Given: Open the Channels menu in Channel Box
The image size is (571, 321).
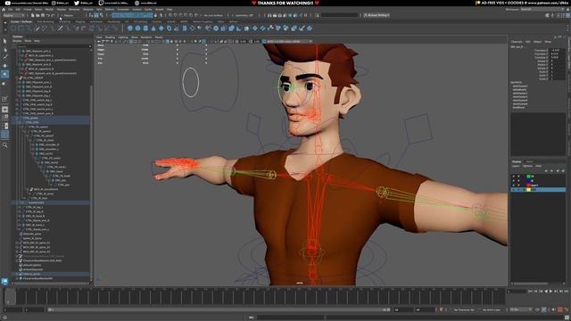Looking at the screenshot, I should click(517, 42).
